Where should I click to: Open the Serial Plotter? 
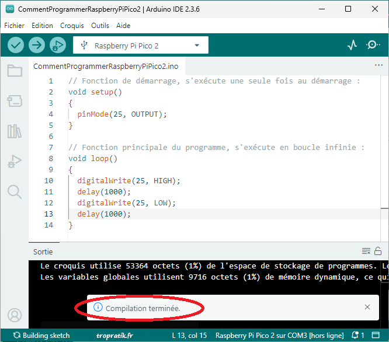point(352,45)
